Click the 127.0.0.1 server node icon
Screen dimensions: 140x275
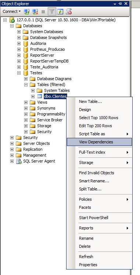pyautogui.click(x=12, y=20)
